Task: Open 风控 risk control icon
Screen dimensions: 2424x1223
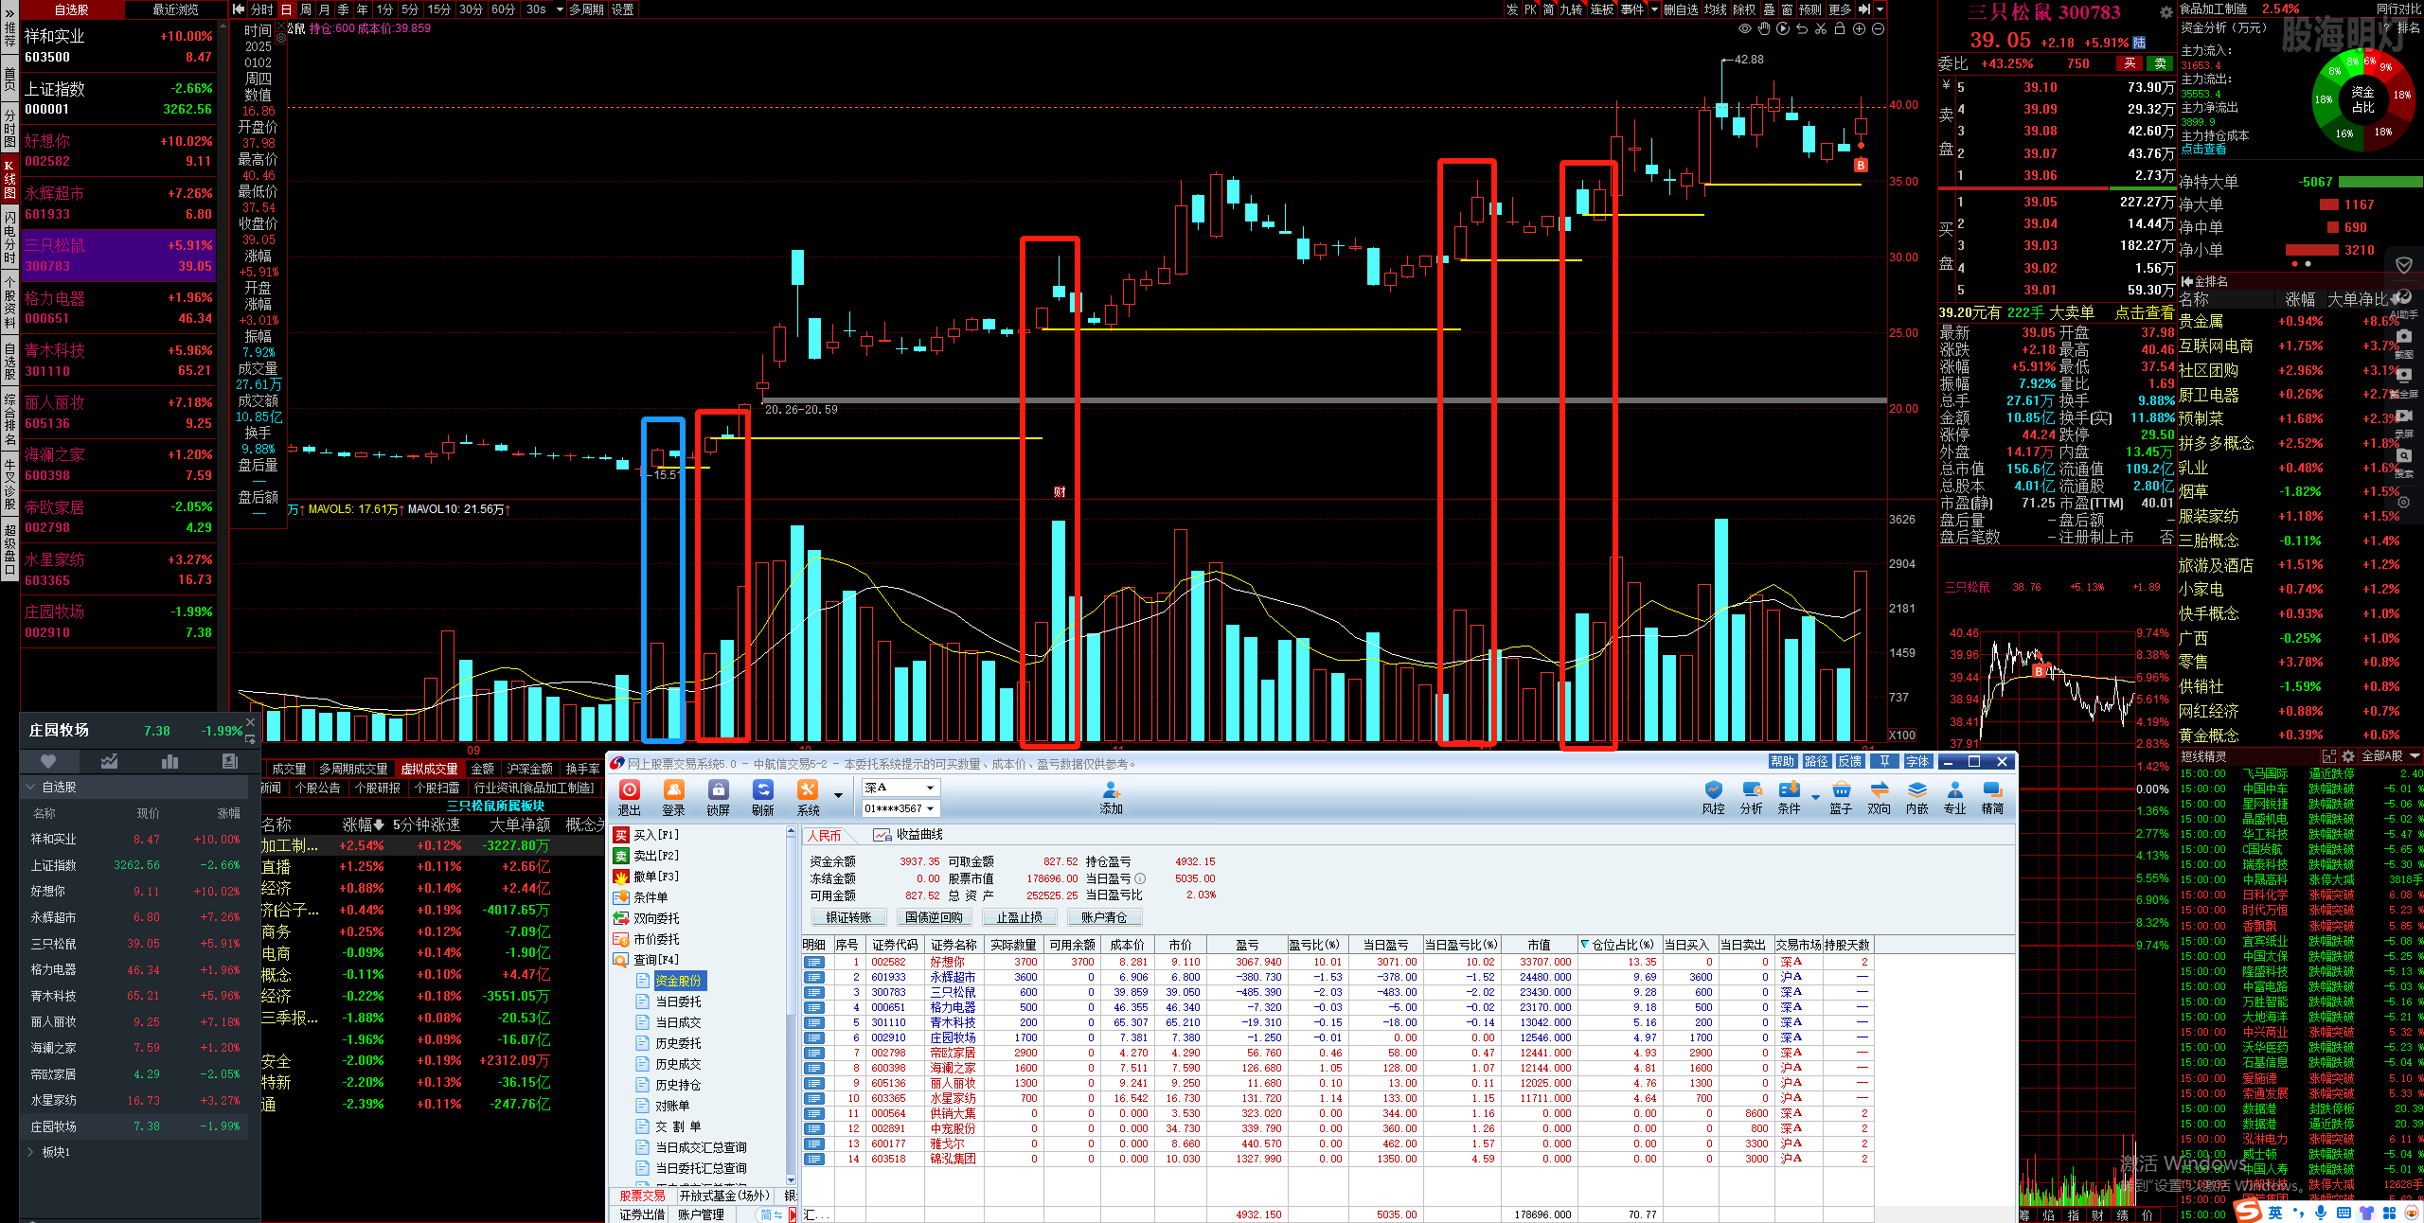Action: pos(1713,797)
